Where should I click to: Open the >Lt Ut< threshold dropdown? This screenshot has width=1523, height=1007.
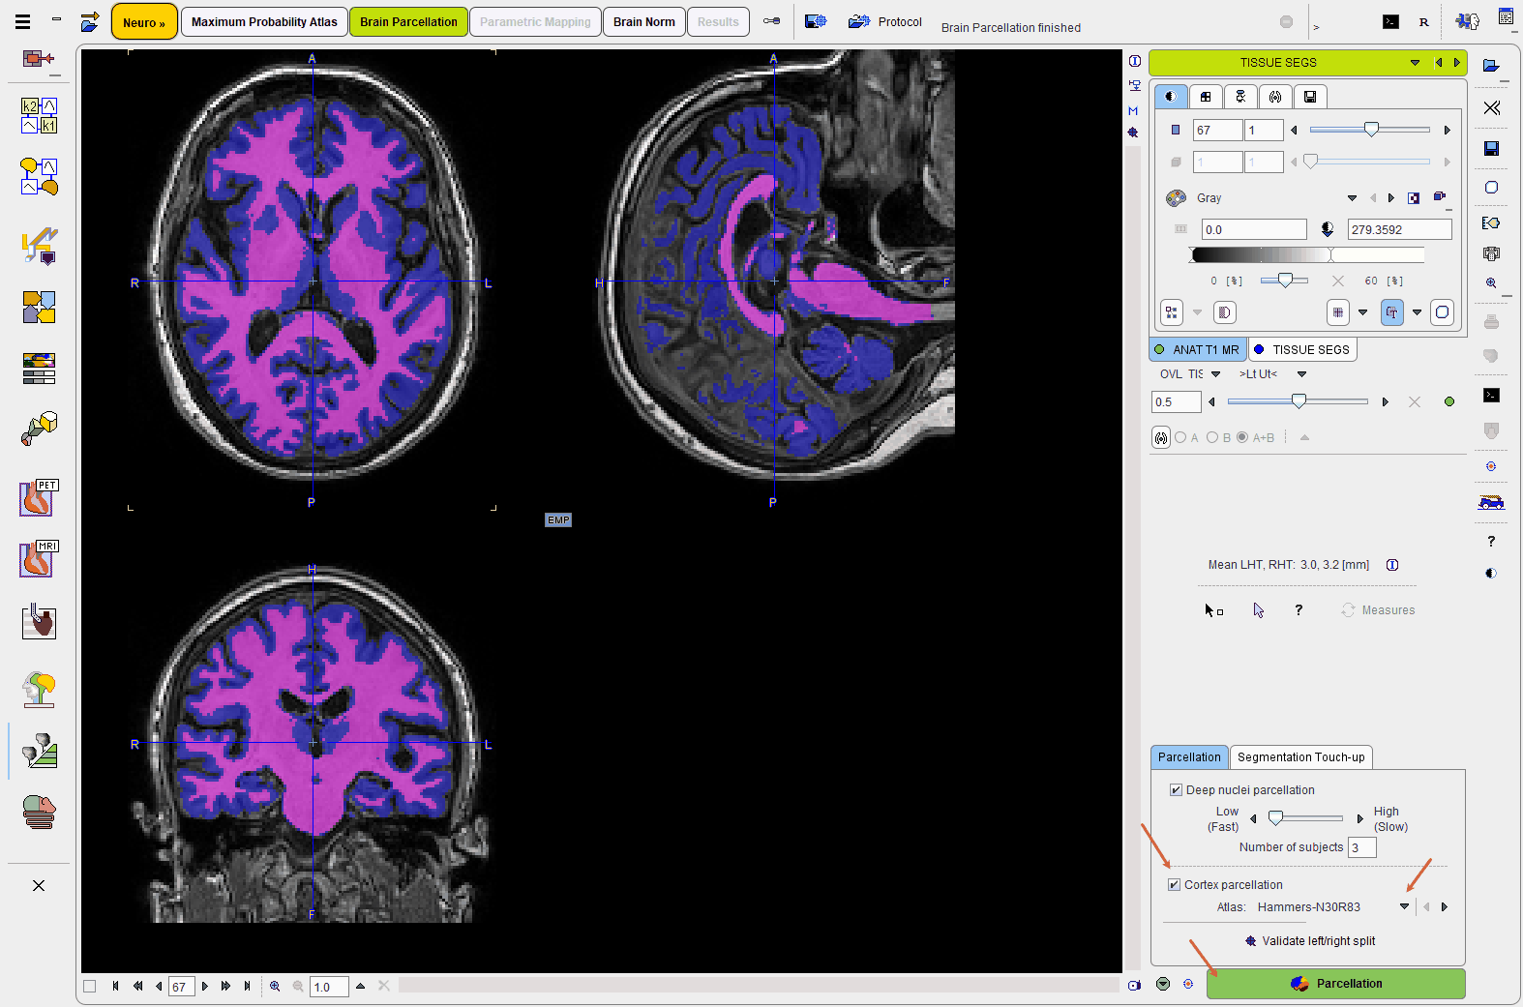point(1301,373)
